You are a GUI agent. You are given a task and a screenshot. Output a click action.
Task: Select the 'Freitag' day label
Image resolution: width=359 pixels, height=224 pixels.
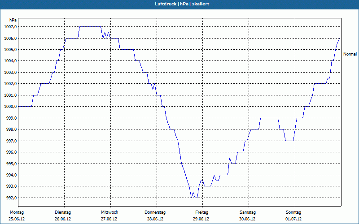[x=201, y=212]
